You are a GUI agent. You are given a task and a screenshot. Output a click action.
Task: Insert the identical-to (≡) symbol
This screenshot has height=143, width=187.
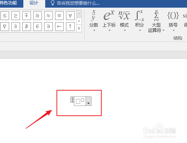click(x=59, y=16)
